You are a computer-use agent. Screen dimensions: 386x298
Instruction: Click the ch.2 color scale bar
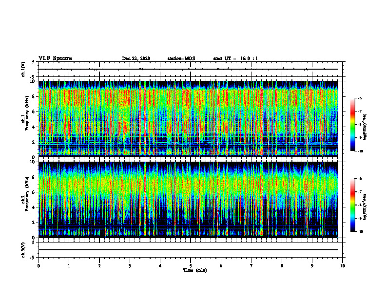pos(352,205)
